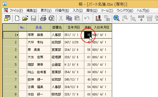Open the ツール(T) menu
This screenshot has height=97, width=158.
pos(107,11)
